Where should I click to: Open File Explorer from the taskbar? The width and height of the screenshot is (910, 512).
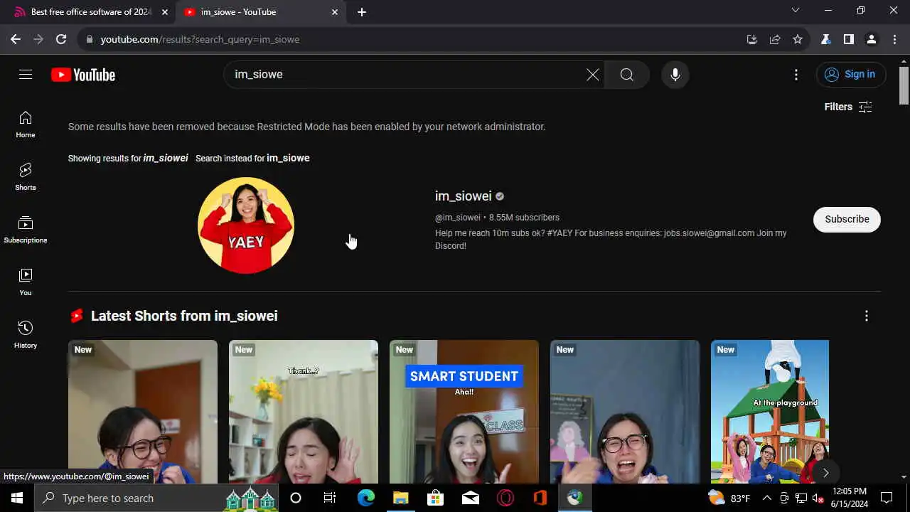click(401, 498)
